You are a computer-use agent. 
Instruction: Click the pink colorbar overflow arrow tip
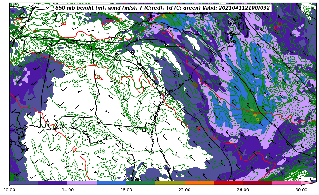point(309,183)
